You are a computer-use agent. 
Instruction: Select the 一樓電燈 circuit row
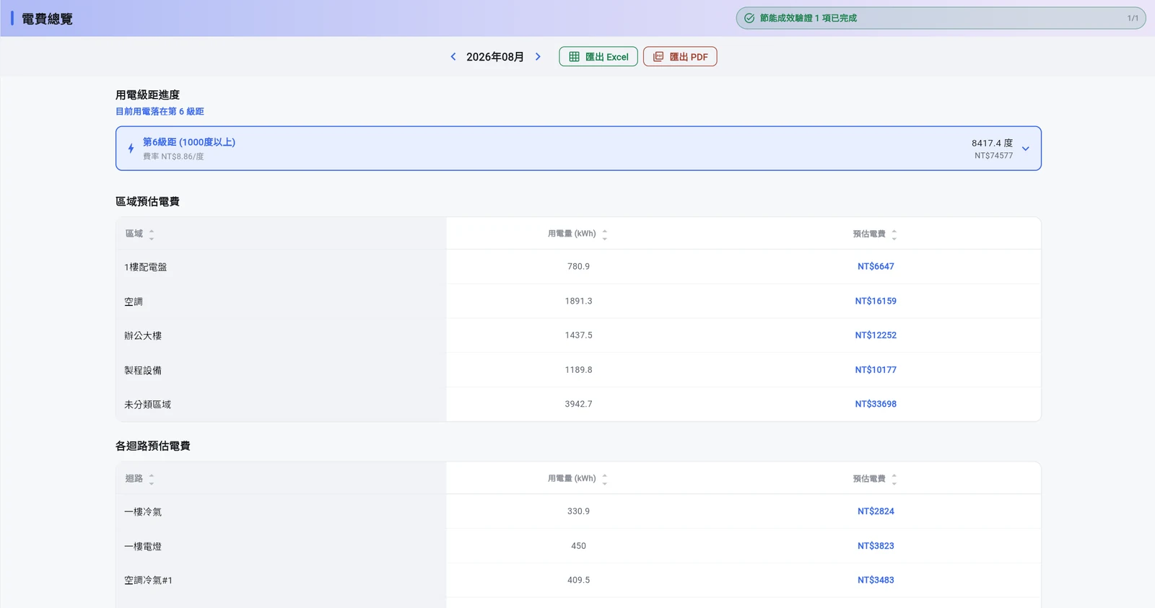tap(578, 546)
